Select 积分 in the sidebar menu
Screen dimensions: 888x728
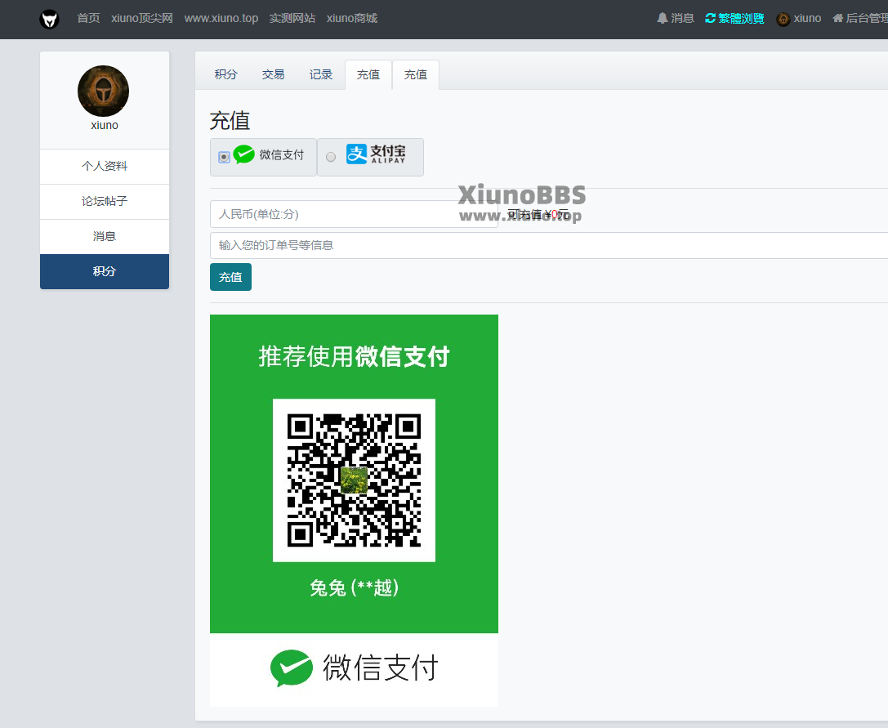pos(105,271)
